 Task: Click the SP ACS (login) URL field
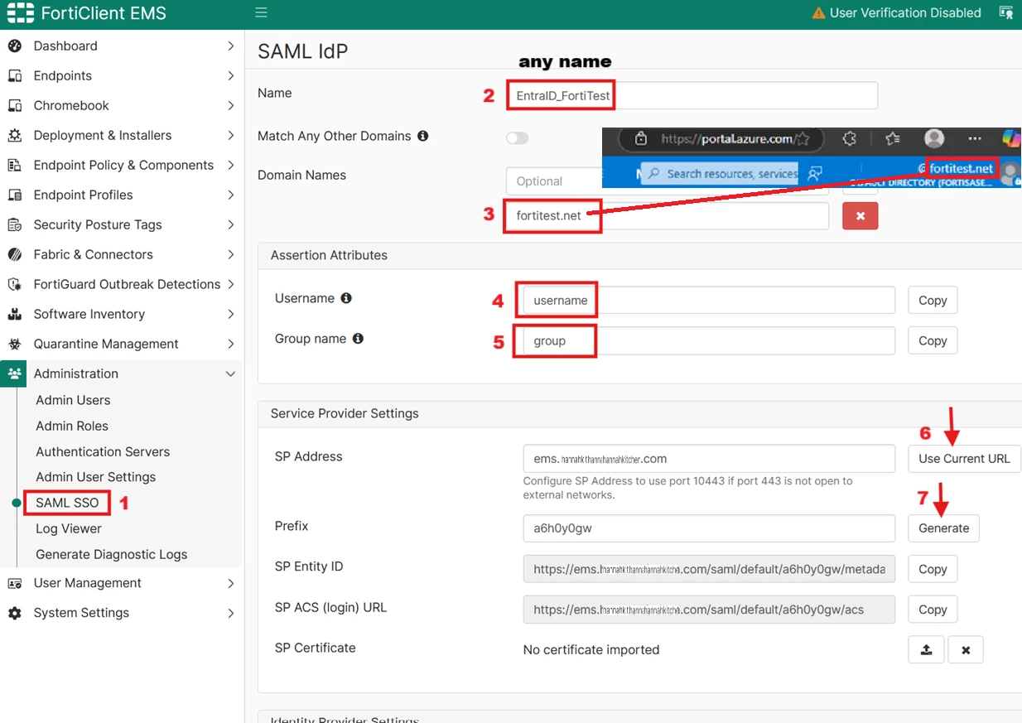(709, 610)
